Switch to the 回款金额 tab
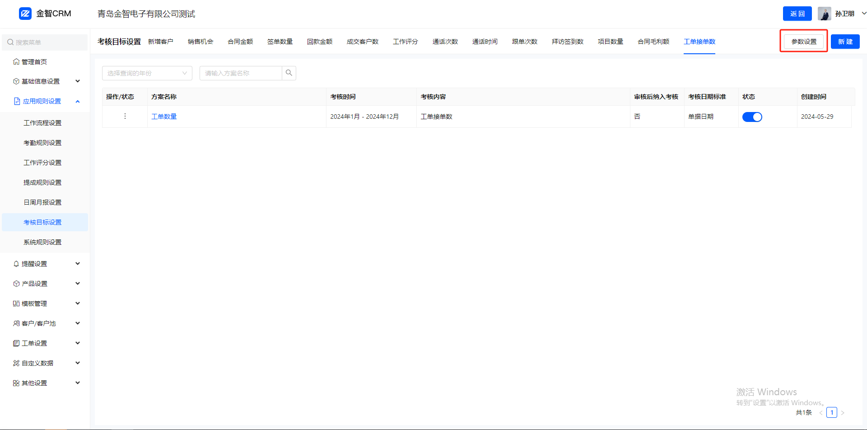 click(x=320, y=42)
